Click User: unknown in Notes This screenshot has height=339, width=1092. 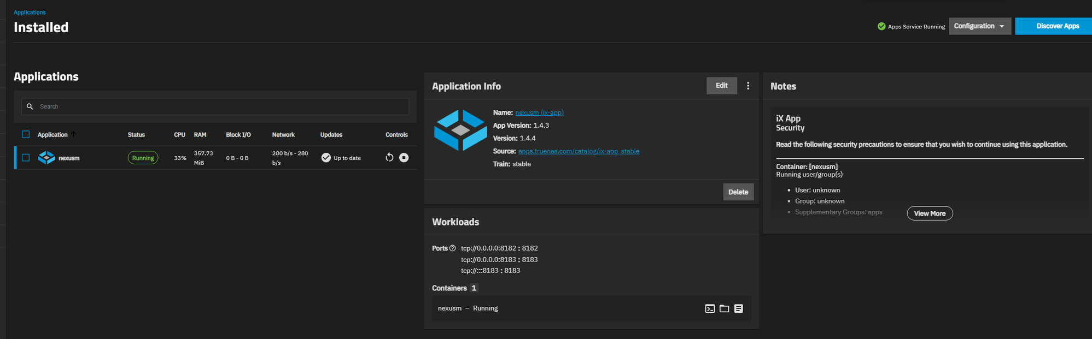817,190
